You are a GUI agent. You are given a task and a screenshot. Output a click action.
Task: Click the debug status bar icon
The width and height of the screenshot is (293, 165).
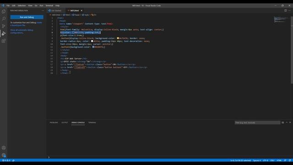tap(13, 160)
